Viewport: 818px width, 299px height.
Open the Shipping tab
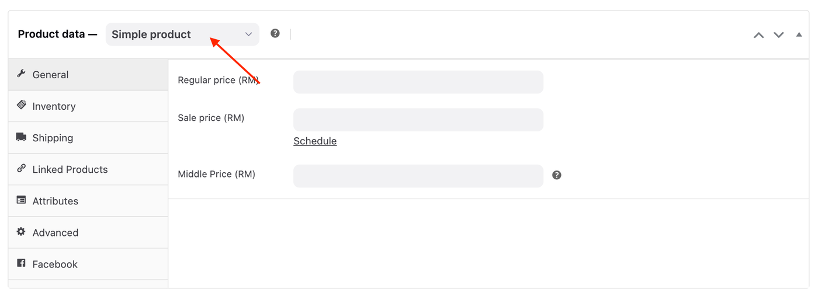coord(53,138)
